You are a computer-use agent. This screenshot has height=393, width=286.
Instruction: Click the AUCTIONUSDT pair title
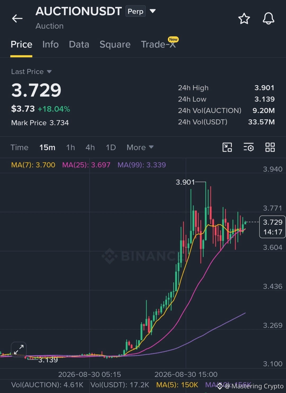tap(79, 11)
